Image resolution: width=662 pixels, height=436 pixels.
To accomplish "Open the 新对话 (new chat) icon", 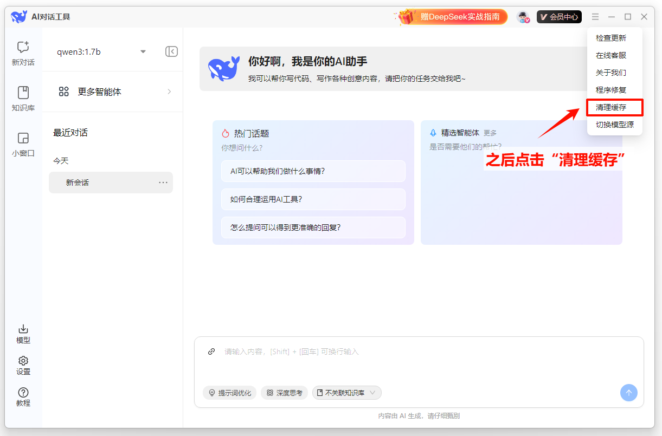I will [x=23, y=52].
